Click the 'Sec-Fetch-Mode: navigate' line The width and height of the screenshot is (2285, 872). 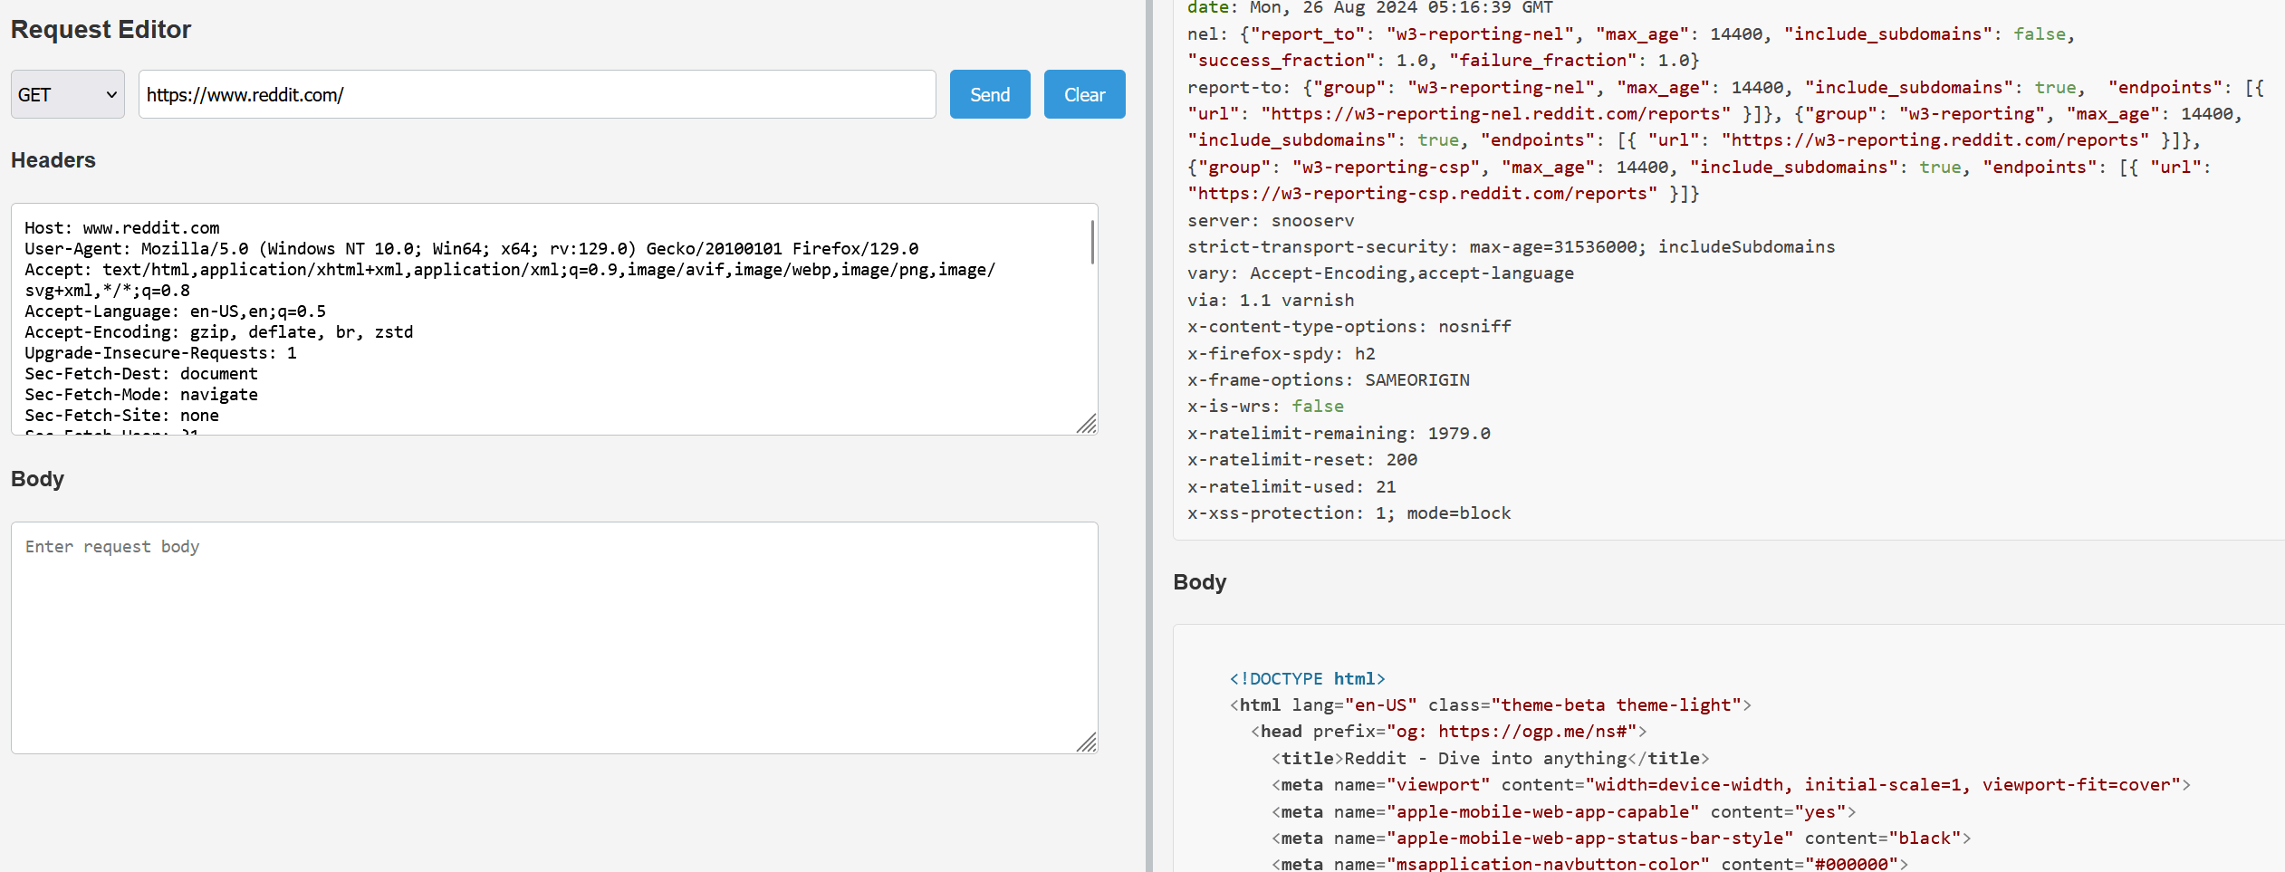(x=141, y=395)
